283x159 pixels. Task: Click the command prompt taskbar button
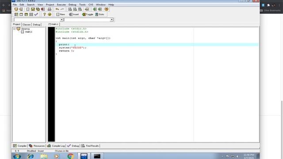[x=97, y=156]
